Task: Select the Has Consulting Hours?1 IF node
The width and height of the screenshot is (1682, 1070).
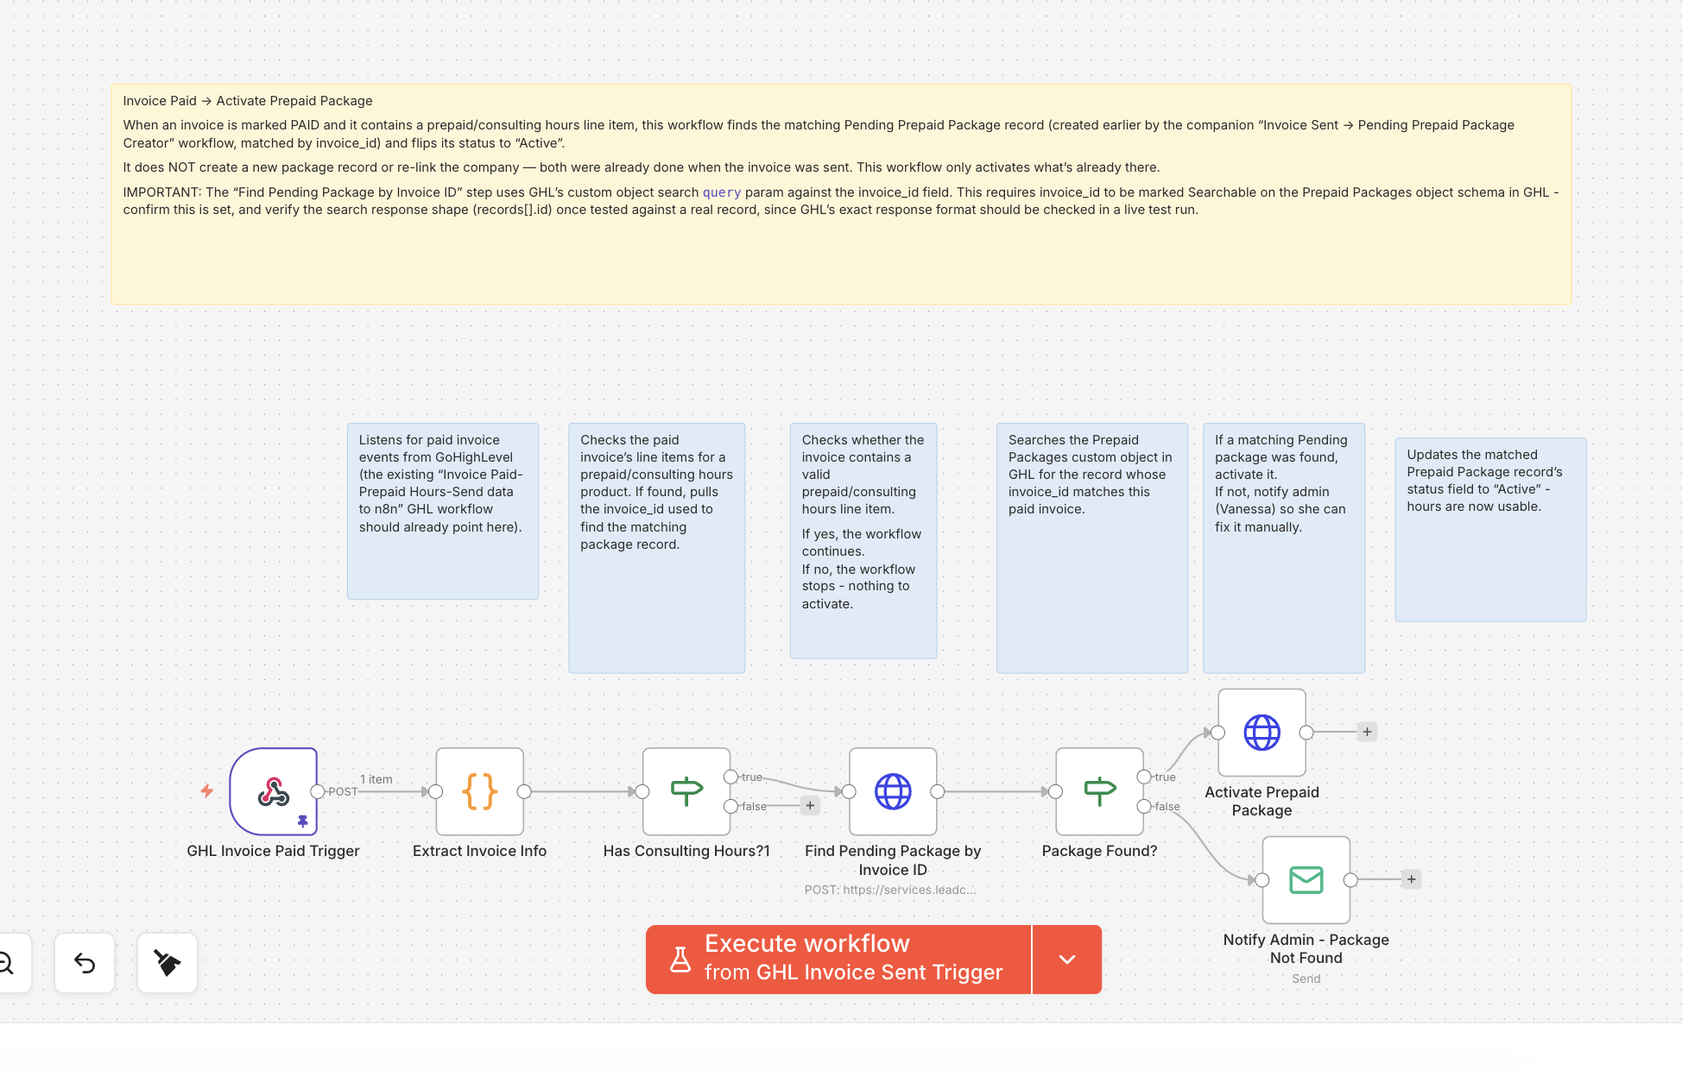Action: (686, 791)
